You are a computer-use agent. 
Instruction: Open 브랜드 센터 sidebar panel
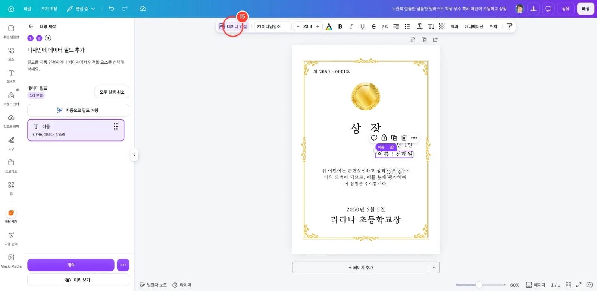coord(11,99)
